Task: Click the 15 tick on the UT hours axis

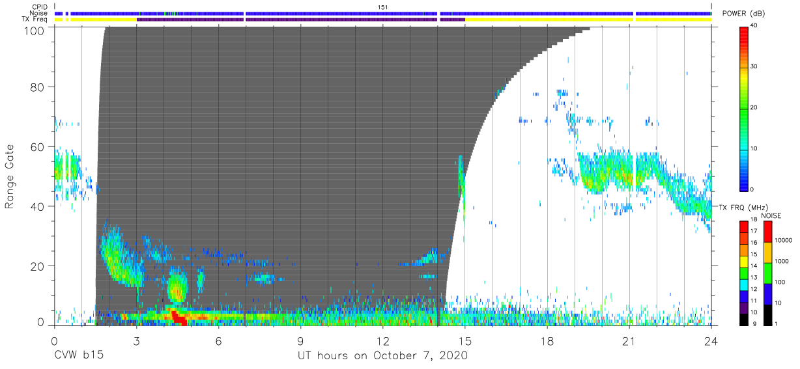Action: click(x=464, y=340)
